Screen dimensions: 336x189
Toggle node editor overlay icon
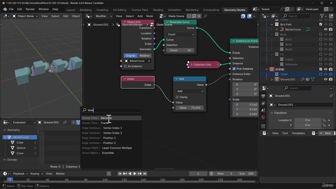pyautogui.click(x=249, y=16)
